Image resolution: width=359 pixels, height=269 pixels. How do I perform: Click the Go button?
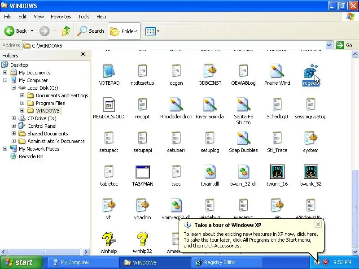coord(344,45)
